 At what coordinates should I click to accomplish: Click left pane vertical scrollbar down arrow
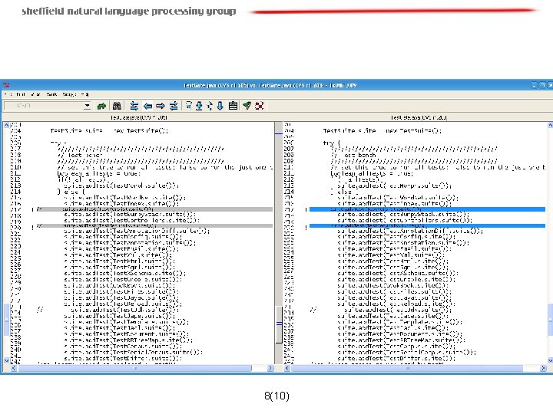tap(6, 360)
